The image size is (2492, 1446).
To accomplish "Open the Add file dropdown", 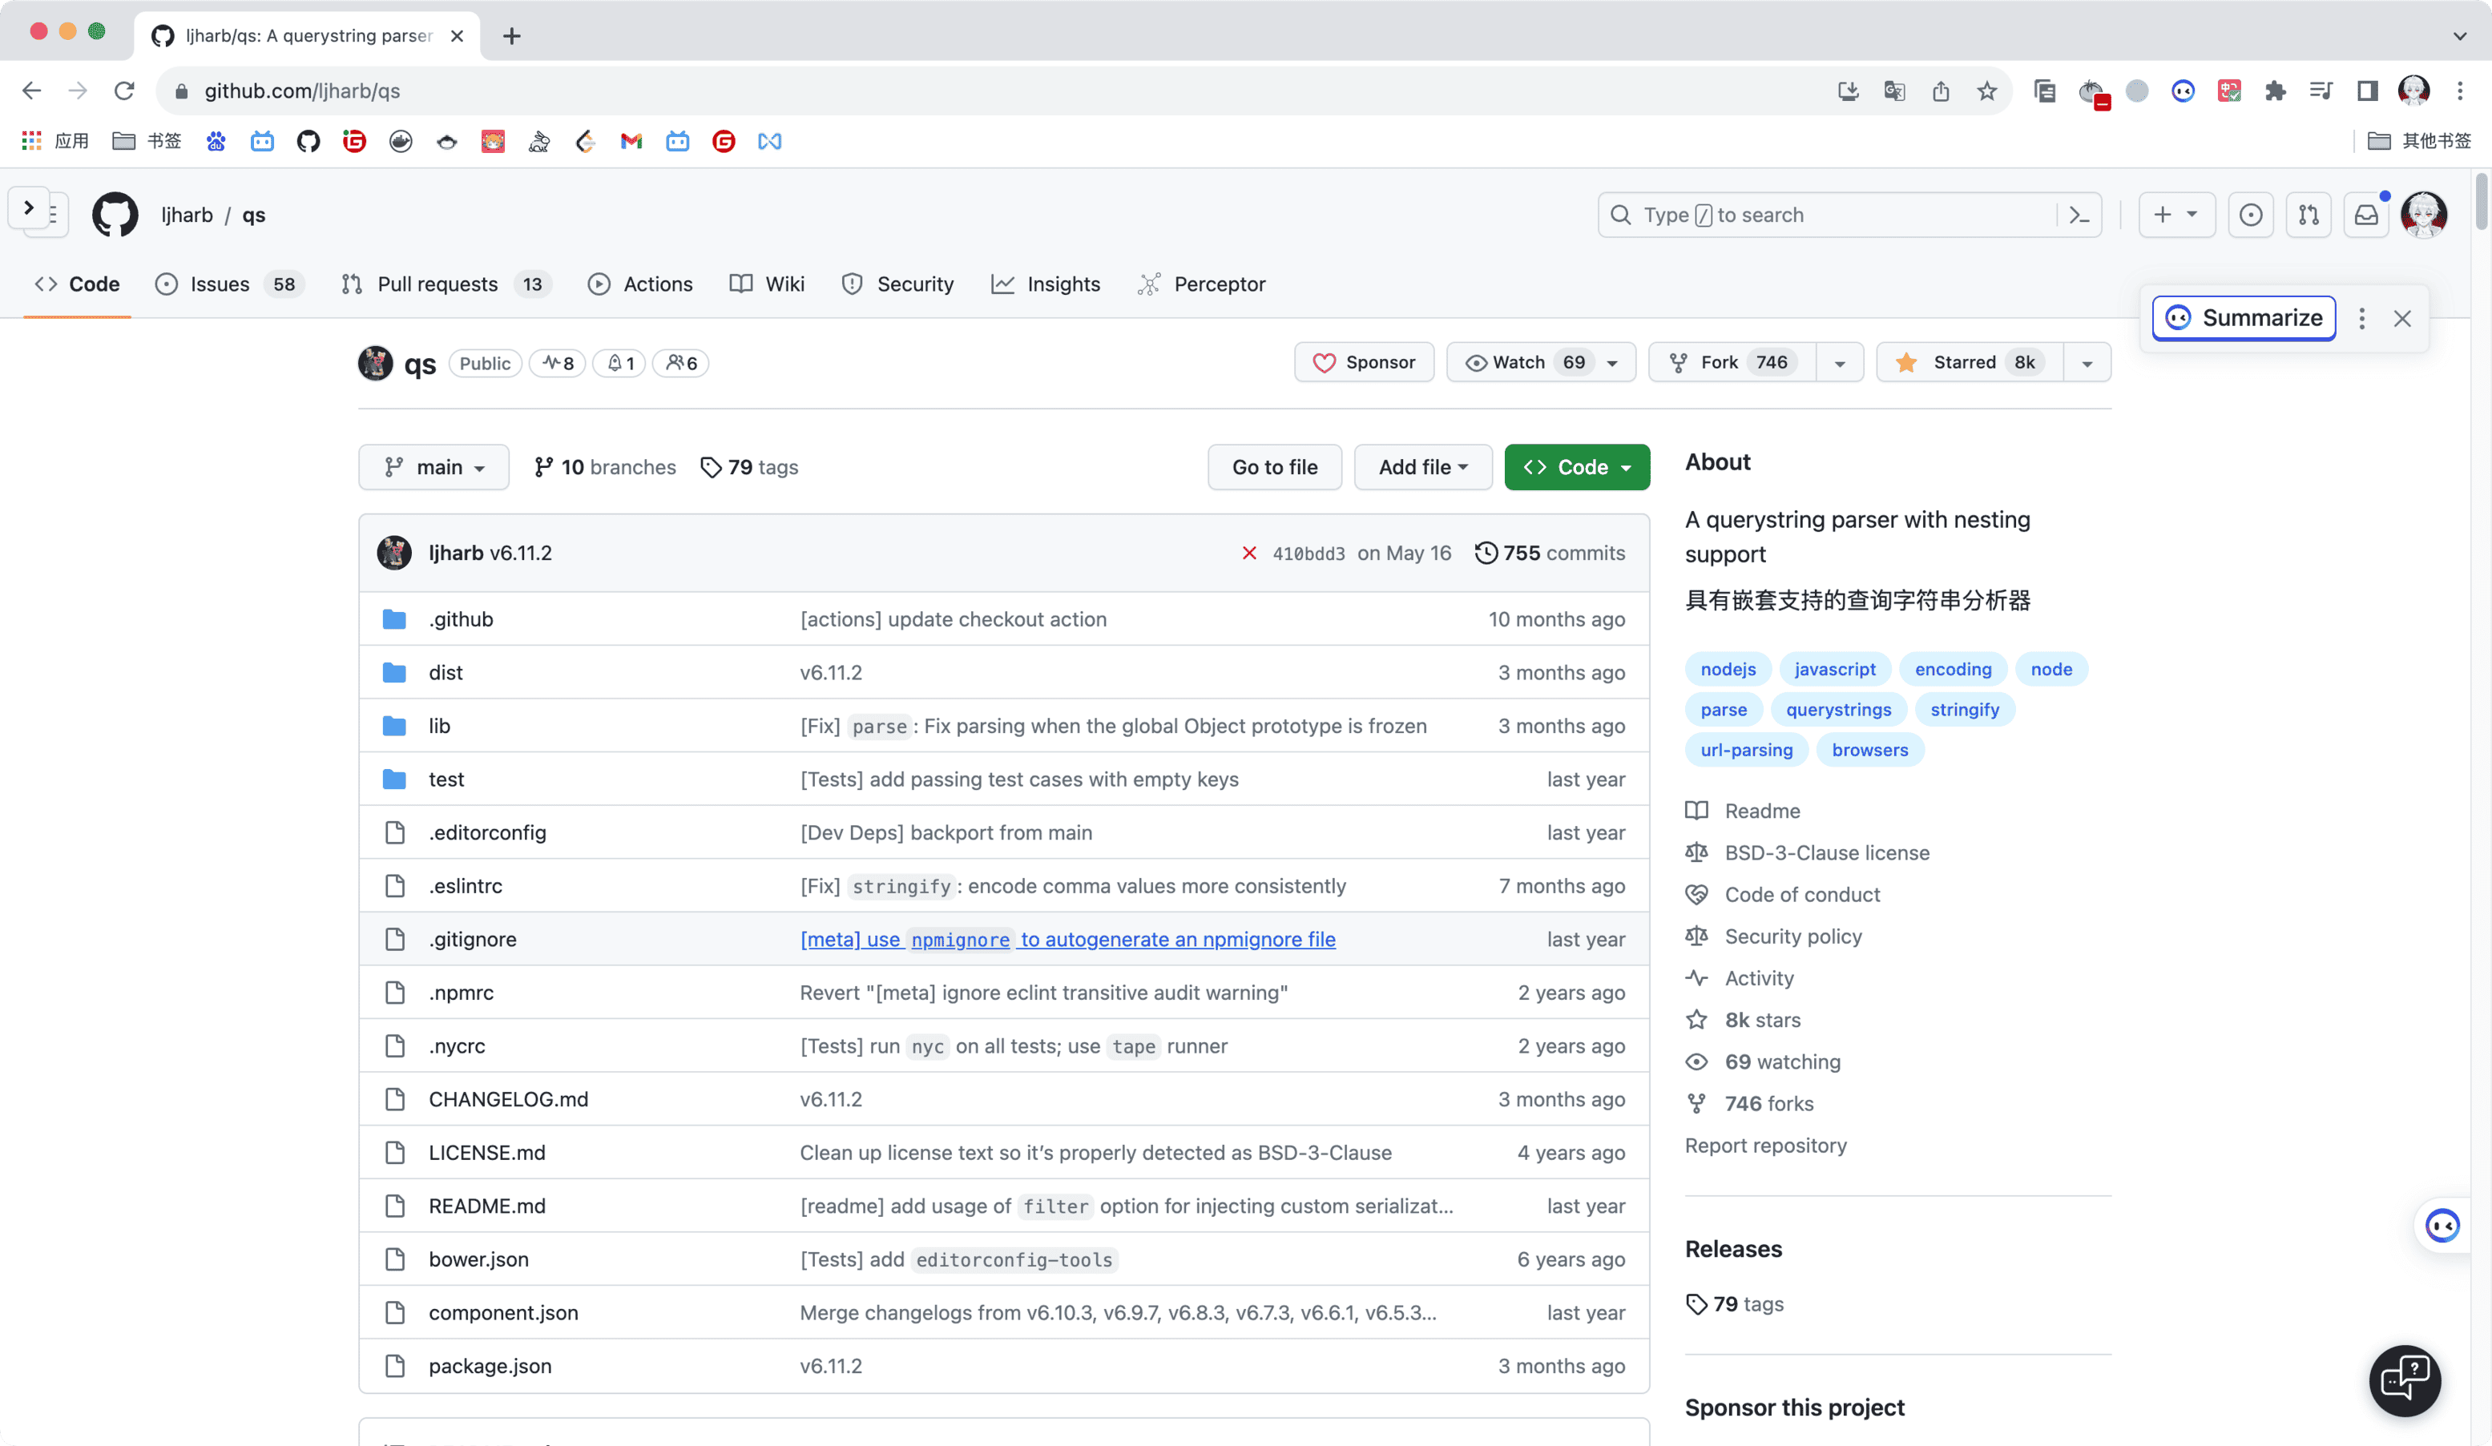I will pos(1422,466).
